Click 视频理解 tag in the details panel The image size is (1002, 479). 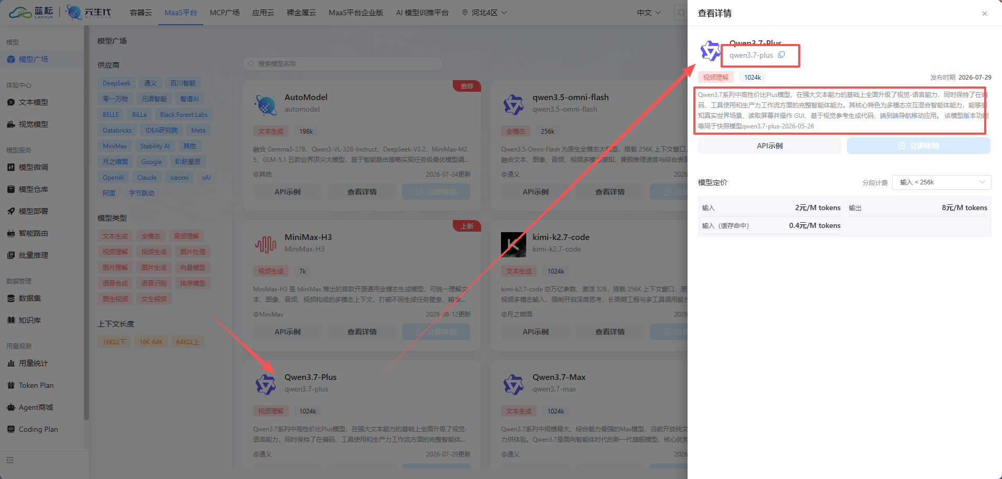coord(716,77)
